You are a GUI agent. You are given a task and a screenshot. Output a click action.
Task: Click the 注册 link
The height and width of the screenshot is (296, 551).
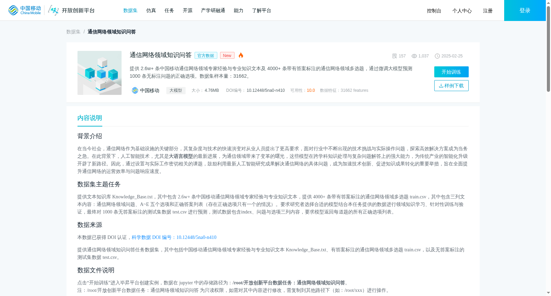[x=488, y=11]
